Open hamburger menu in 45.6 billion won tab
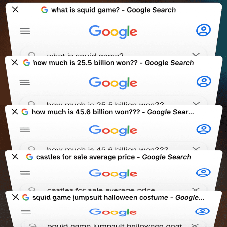The height and width of the screenshot is (227, 227). pyautogui.click(x=25, y=130)
